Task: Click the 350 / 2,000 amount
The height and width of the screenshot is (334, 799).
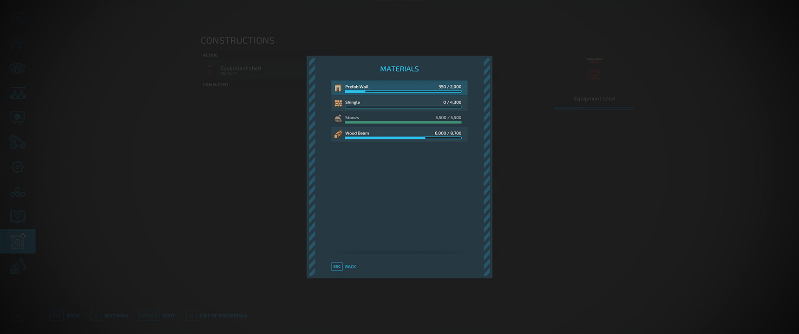Action: click(x=450, y=87)
